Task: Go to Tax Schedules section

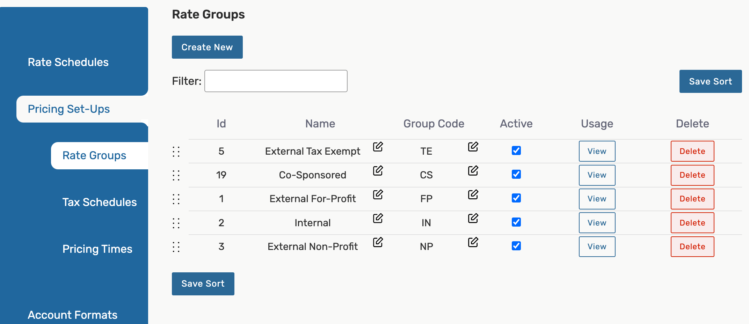Action: click(x=100, y=202)
